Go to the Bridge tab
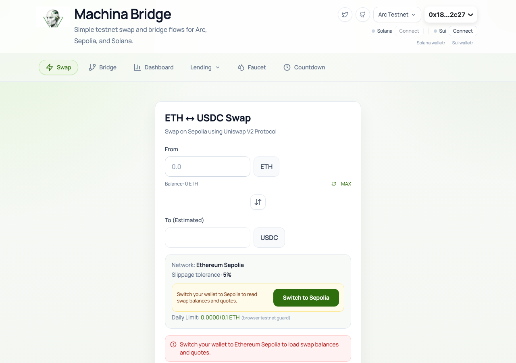 [102, 67]
